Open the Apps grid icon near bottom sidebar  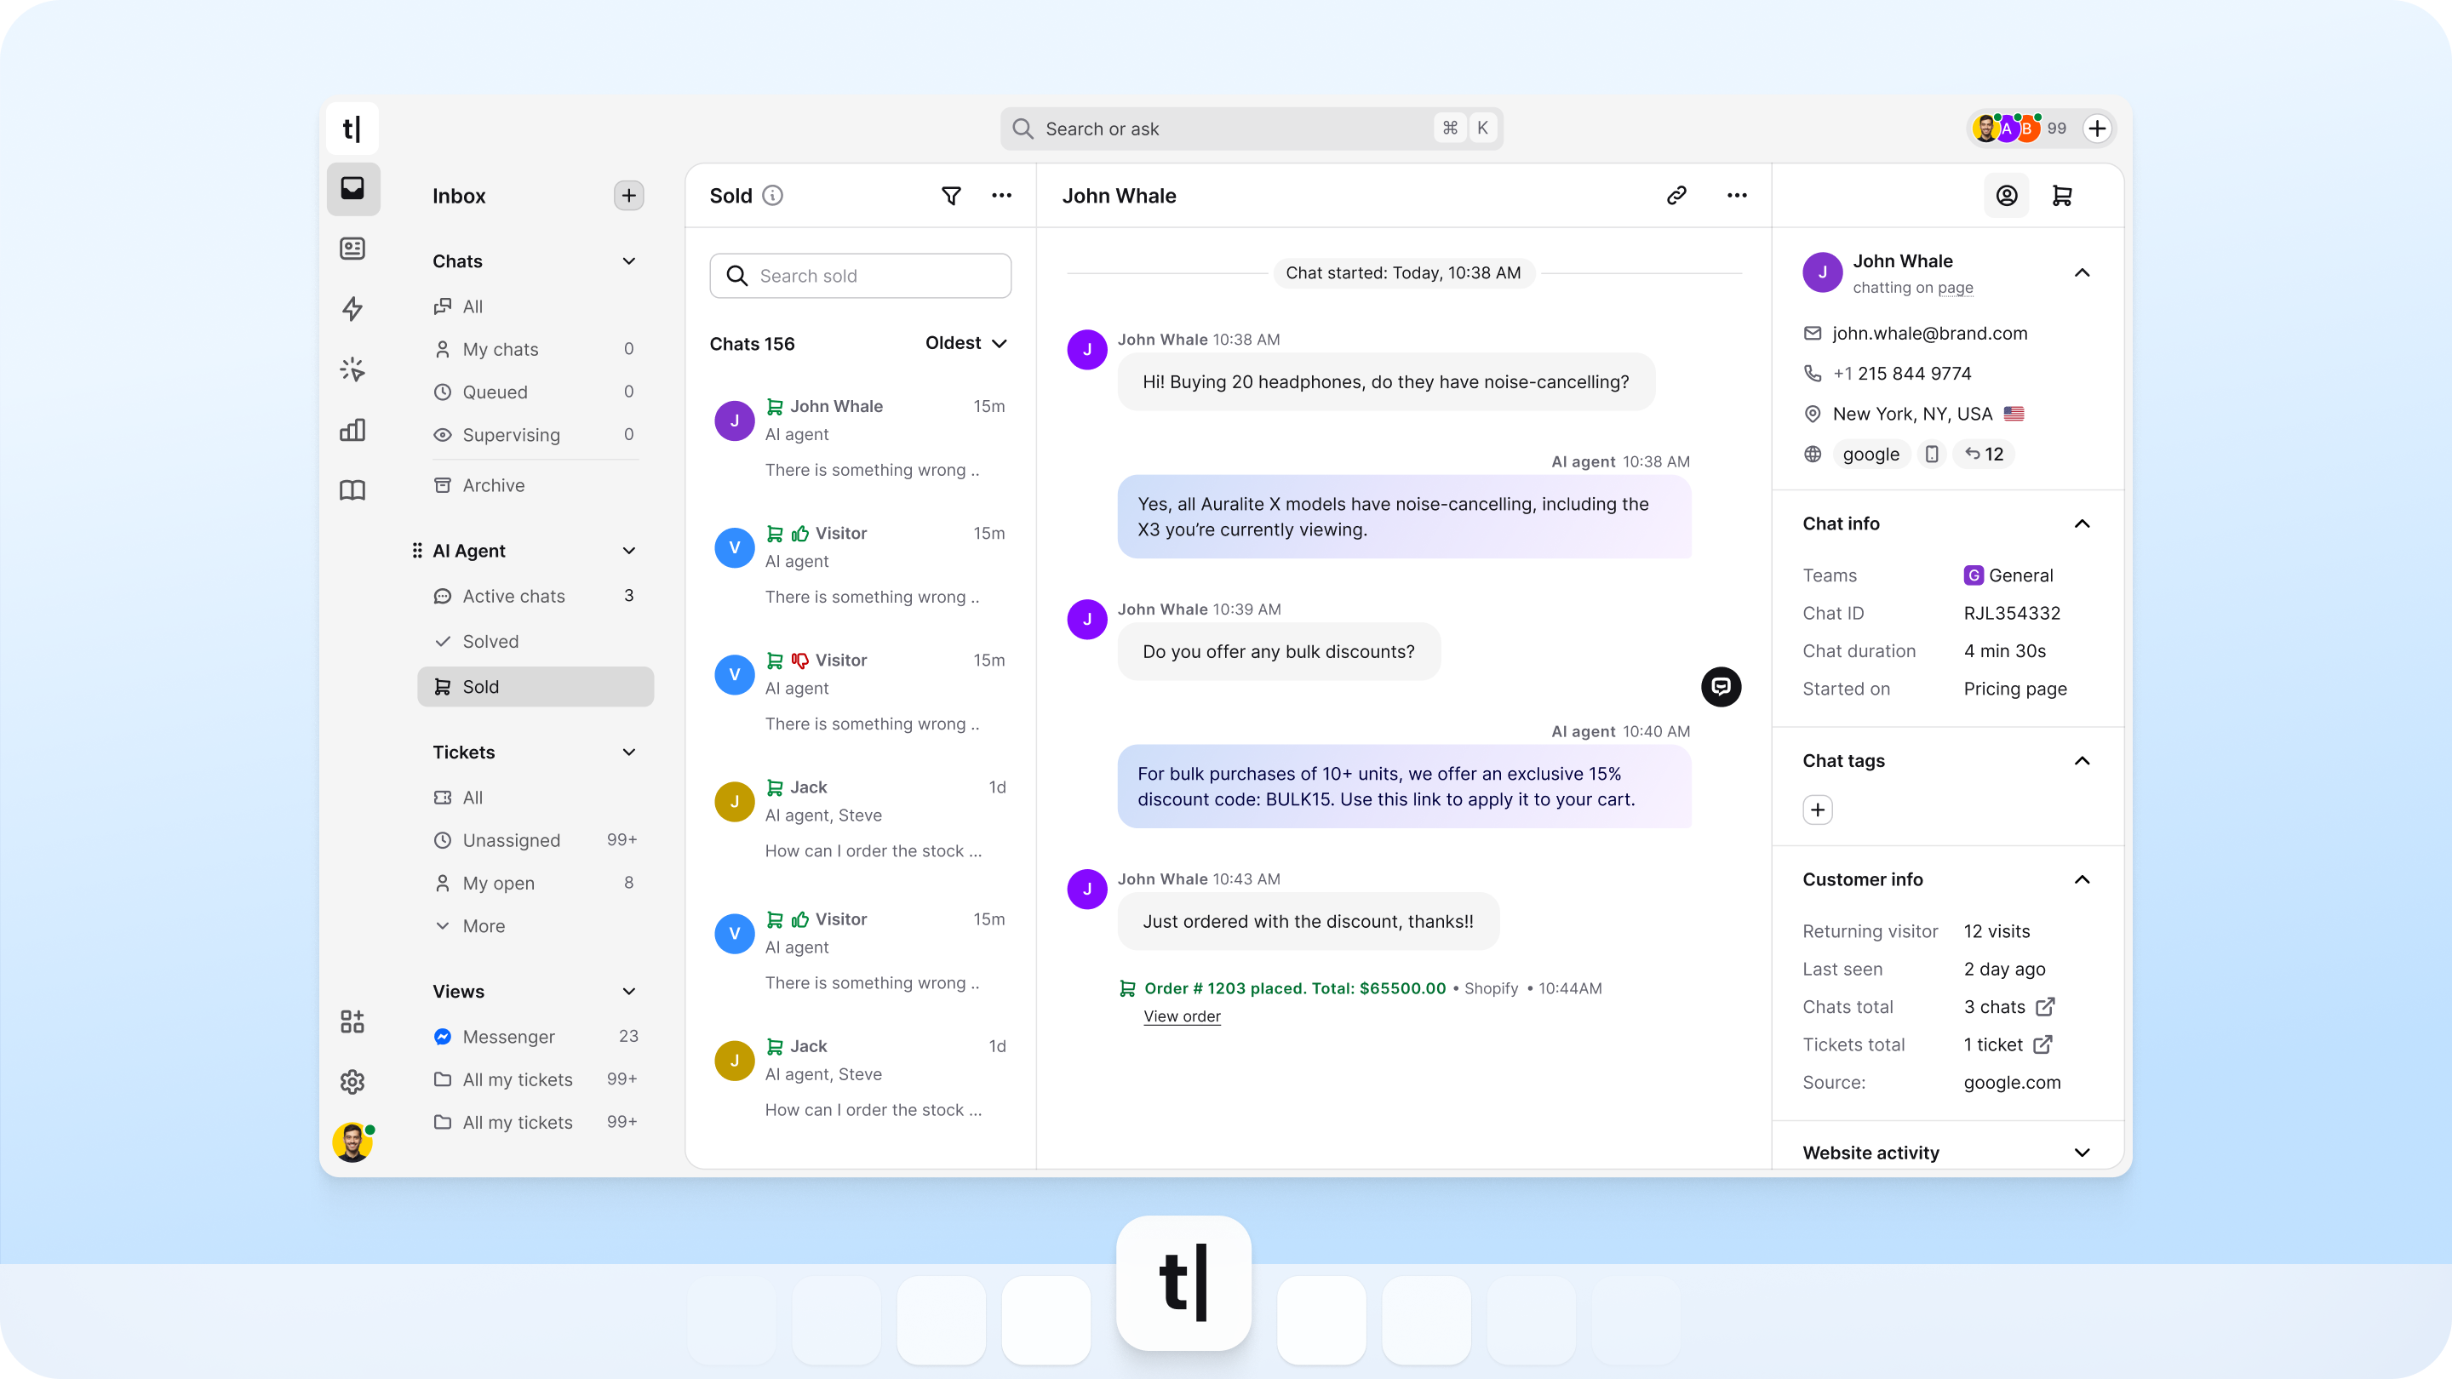pos(352,1021)
